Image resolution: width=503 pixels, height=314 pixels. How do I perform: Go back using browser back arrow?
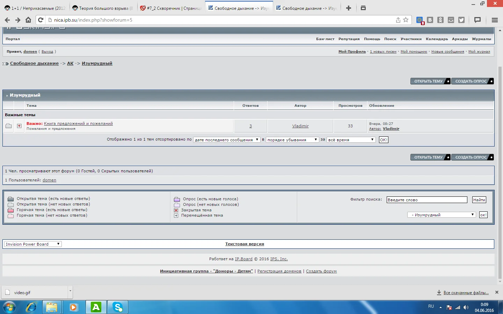coord(7,20)
